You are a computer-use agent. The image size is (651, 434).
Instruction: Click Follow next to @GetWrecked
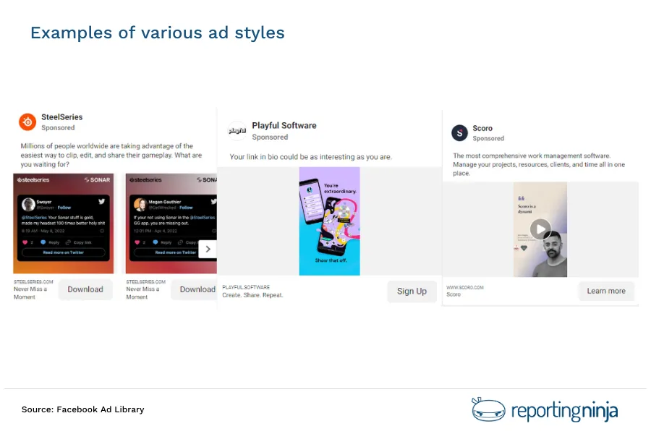point(186,208)
